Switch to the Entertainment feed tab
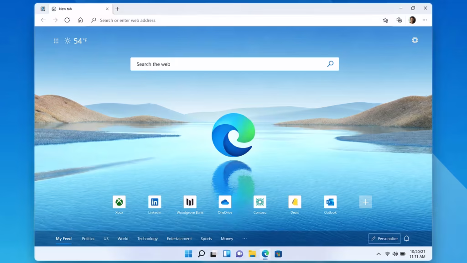This screenshot has width=467, height=263. 179,238
